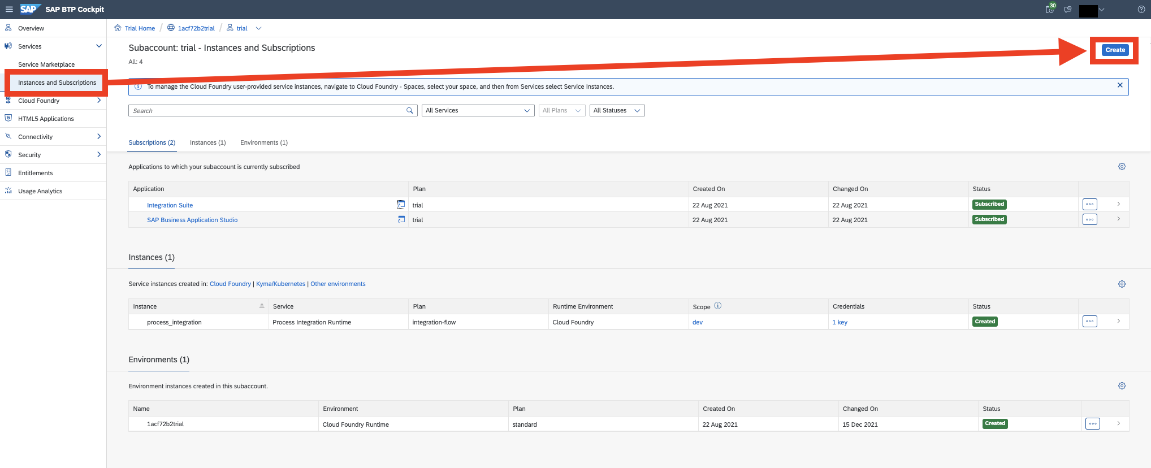Click the HTML5 Applications sidebar icon
The width and height of the screenshot is (1151, 468).
[x=8, y=118]
